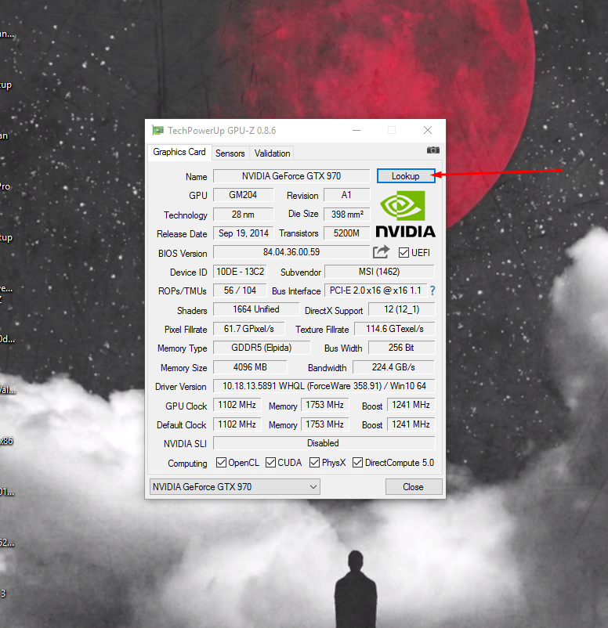Click the Memory Size value 4096 MB
608x628 pixels.
(x=250, y=367)
